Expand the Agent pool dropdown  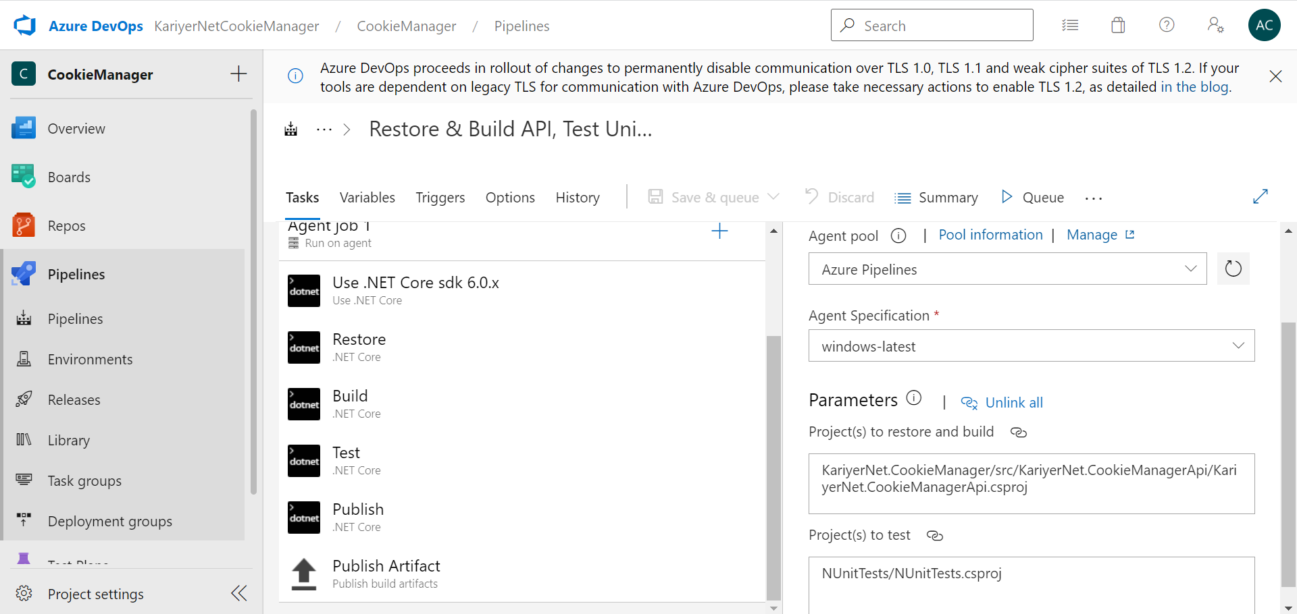[x=1007, y=269]
